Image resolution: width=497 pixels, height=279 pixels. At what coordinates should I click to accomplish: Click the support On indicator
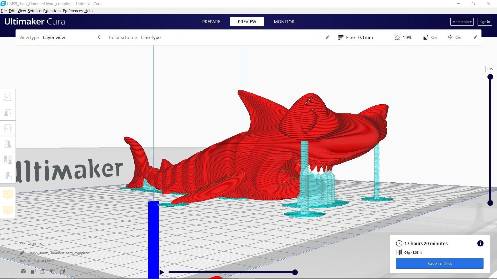click(430, 37)
